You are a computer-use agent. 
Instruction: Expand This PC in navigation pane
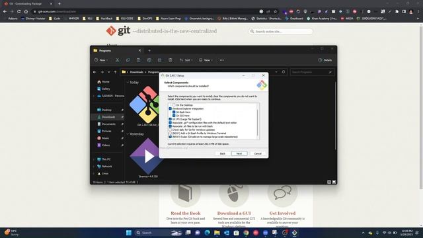click(x=94, y=159)
